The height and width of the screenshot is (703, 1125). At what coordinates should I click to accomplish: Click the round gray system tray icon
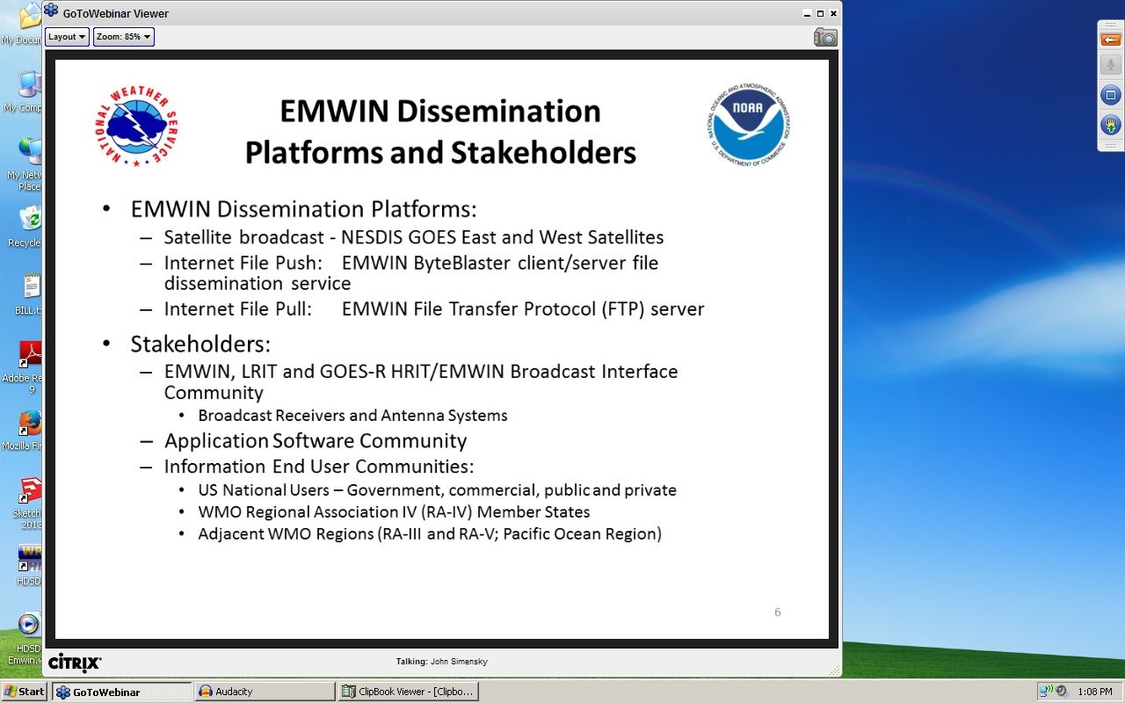[x=1061, y=692]
